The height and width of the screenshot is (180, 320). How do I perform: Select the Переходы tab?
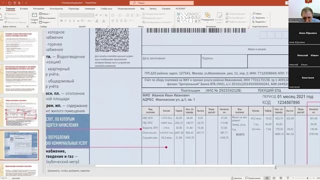pyautogui.click(x=73, y=8)
